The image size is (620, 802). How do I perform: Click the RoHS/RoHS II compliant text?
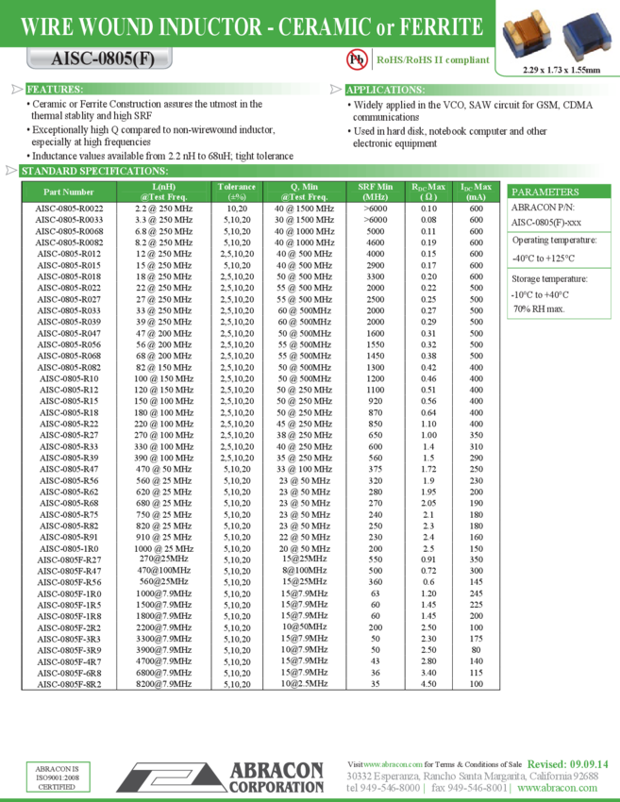click(x=433, y=59)
